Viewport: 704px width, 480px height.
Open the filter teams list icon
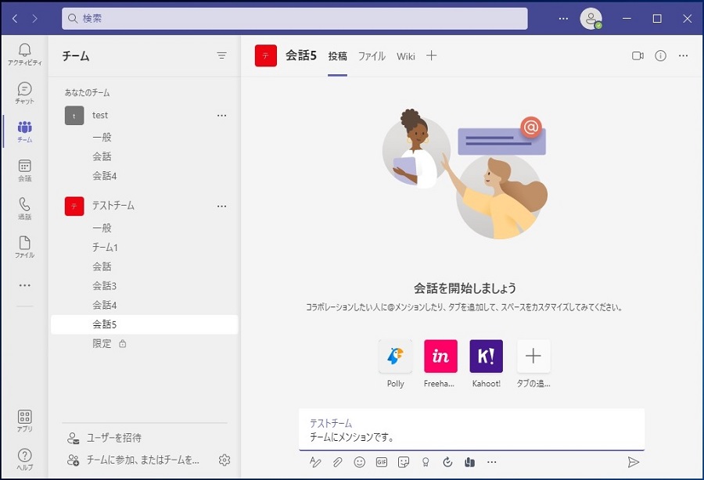click(221, 56)
